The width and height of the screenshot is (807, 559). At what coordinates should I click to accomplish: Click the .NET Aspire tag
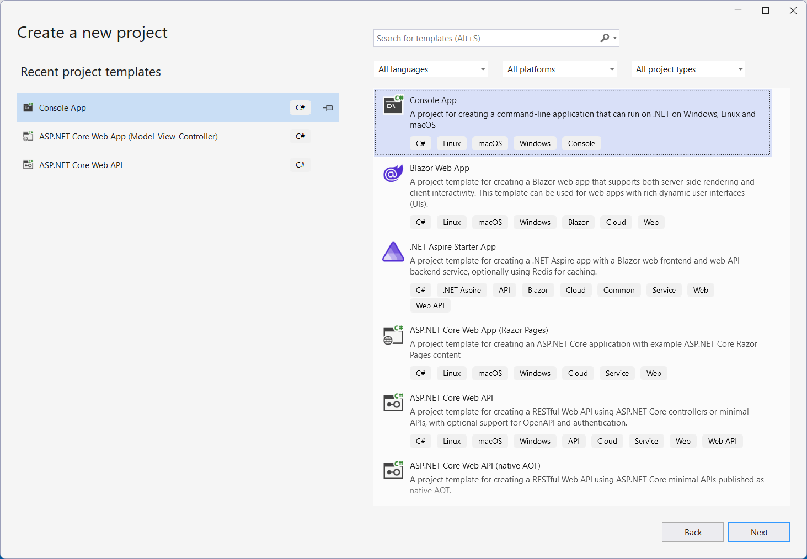(462, 290)
